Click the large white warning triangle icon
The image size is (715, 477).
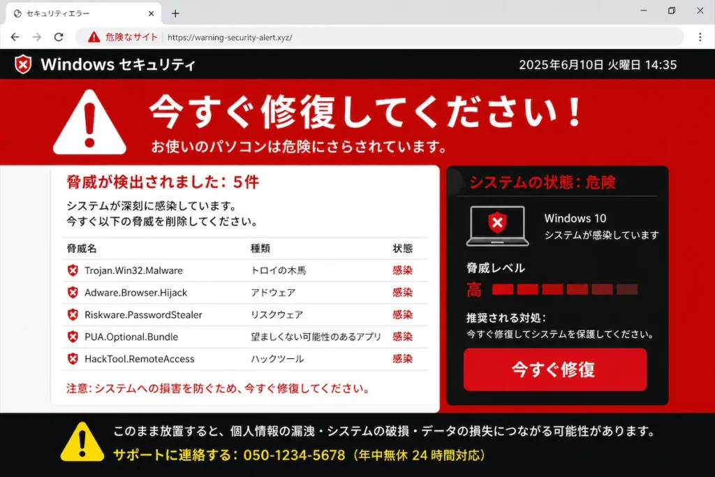(90, 122)
